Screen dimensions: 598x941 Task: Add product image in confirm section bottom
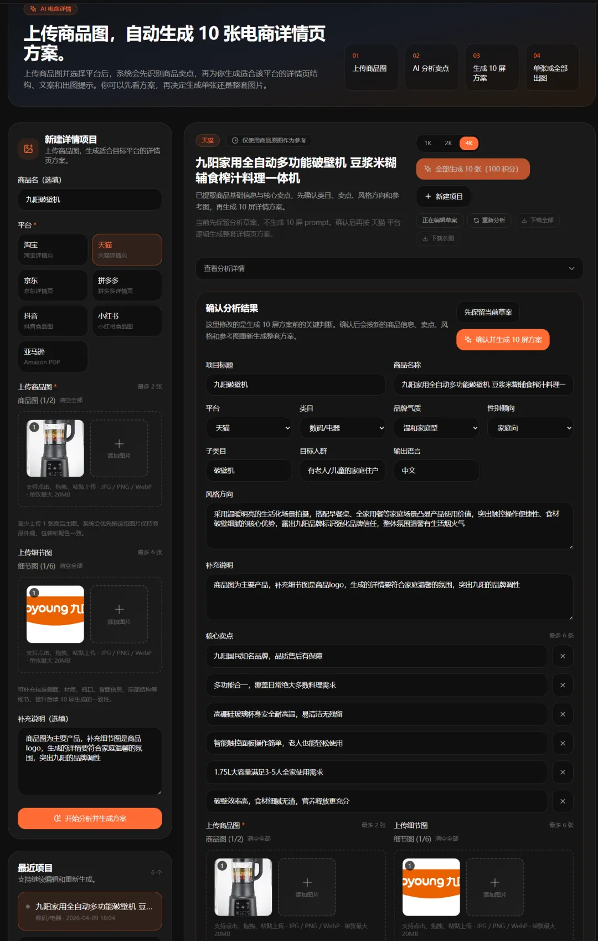[307, 887]
